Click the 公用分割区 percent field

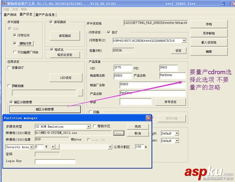139,147
